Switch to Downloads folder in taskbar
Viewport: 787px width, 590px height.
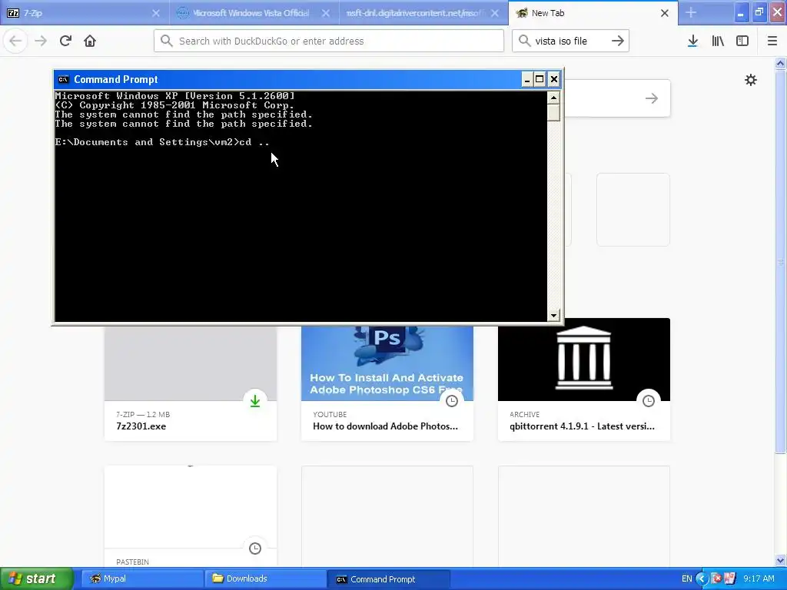pyautogui.click(x=264, y=578)
